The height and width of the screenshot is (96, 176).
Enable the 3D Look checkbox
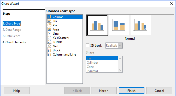pyautogui.click(x=87, y=45)
